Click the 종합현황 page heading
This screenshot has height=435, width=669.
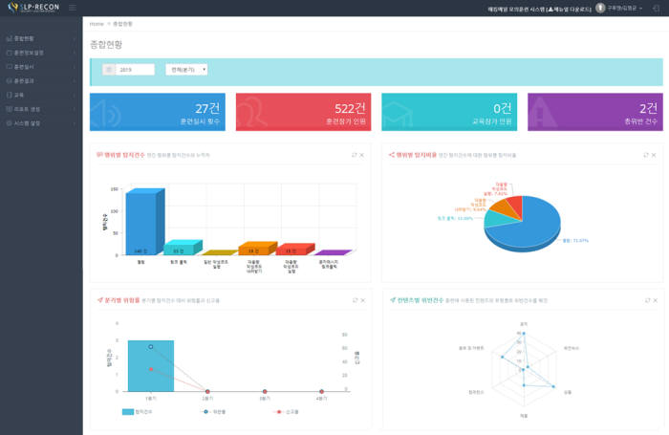click(x=106, y=44)
